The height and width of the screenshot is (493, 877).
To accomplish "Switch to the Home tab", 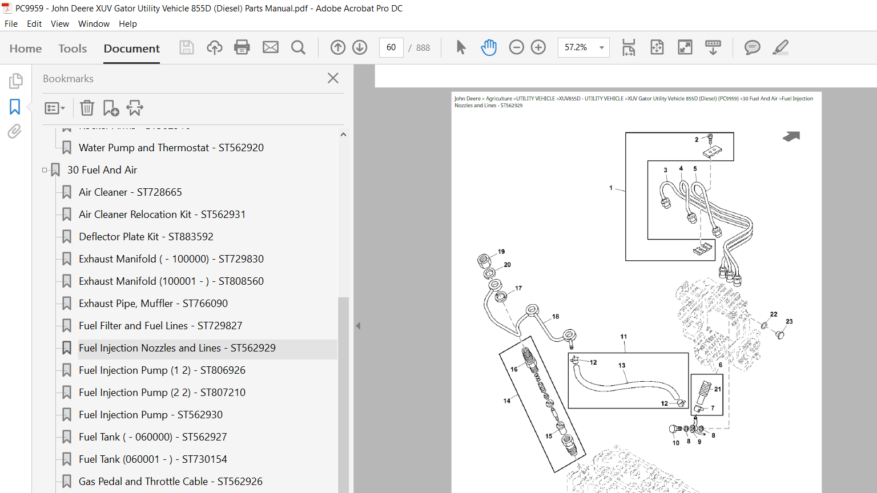I will (26, 49).
